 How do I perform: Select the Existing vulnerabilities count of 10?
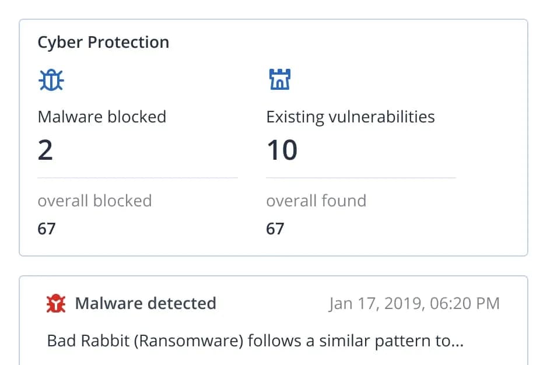(282, 150)
